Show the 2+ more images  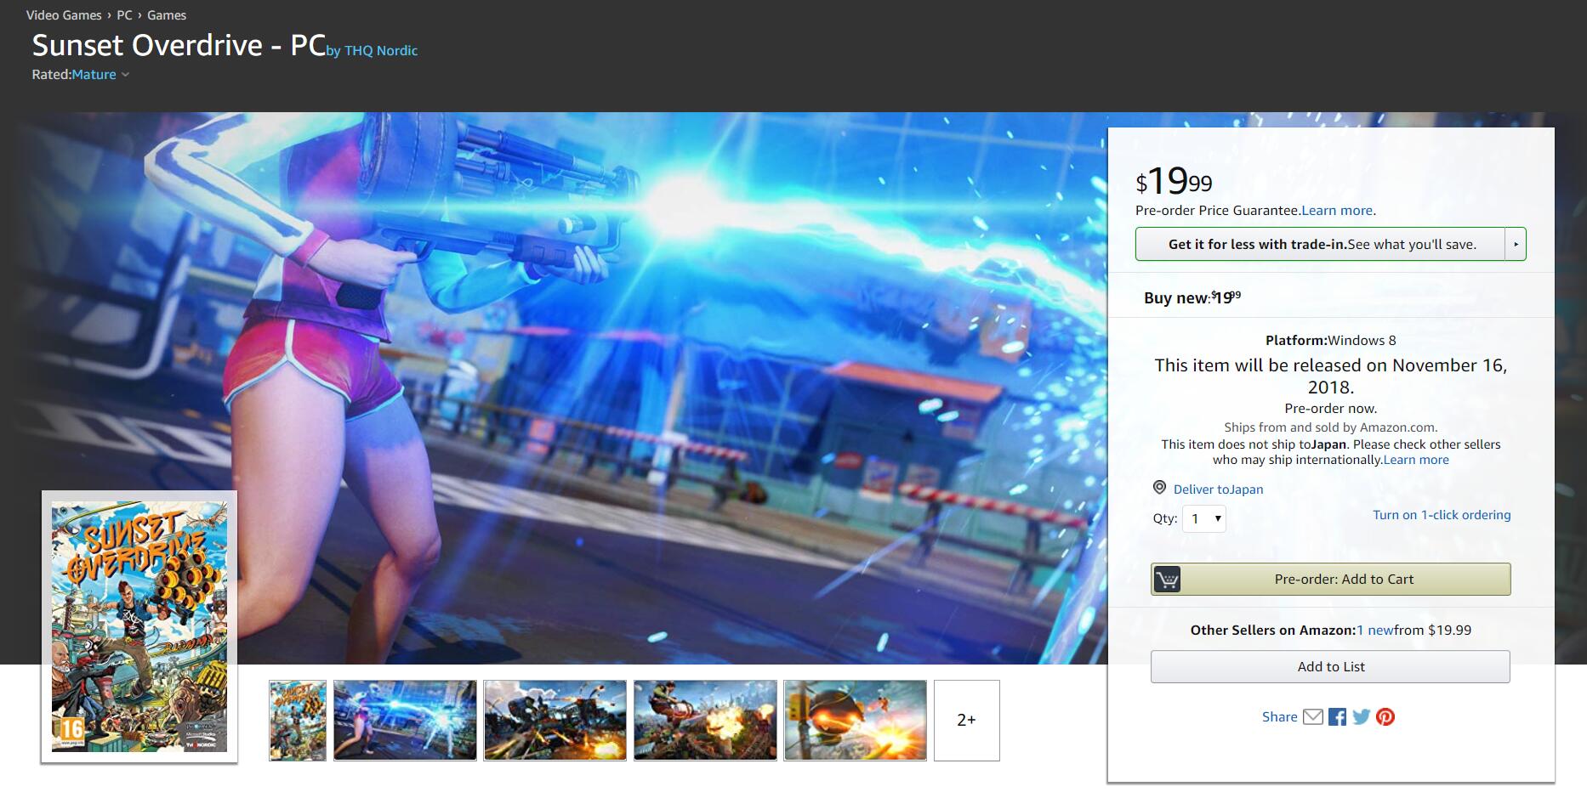[x=966, y=720]
